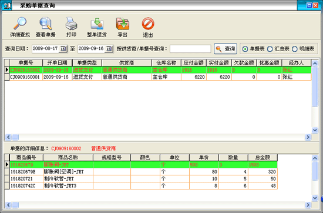
Task: Sort by 单据号 column header
Action: 26,63
